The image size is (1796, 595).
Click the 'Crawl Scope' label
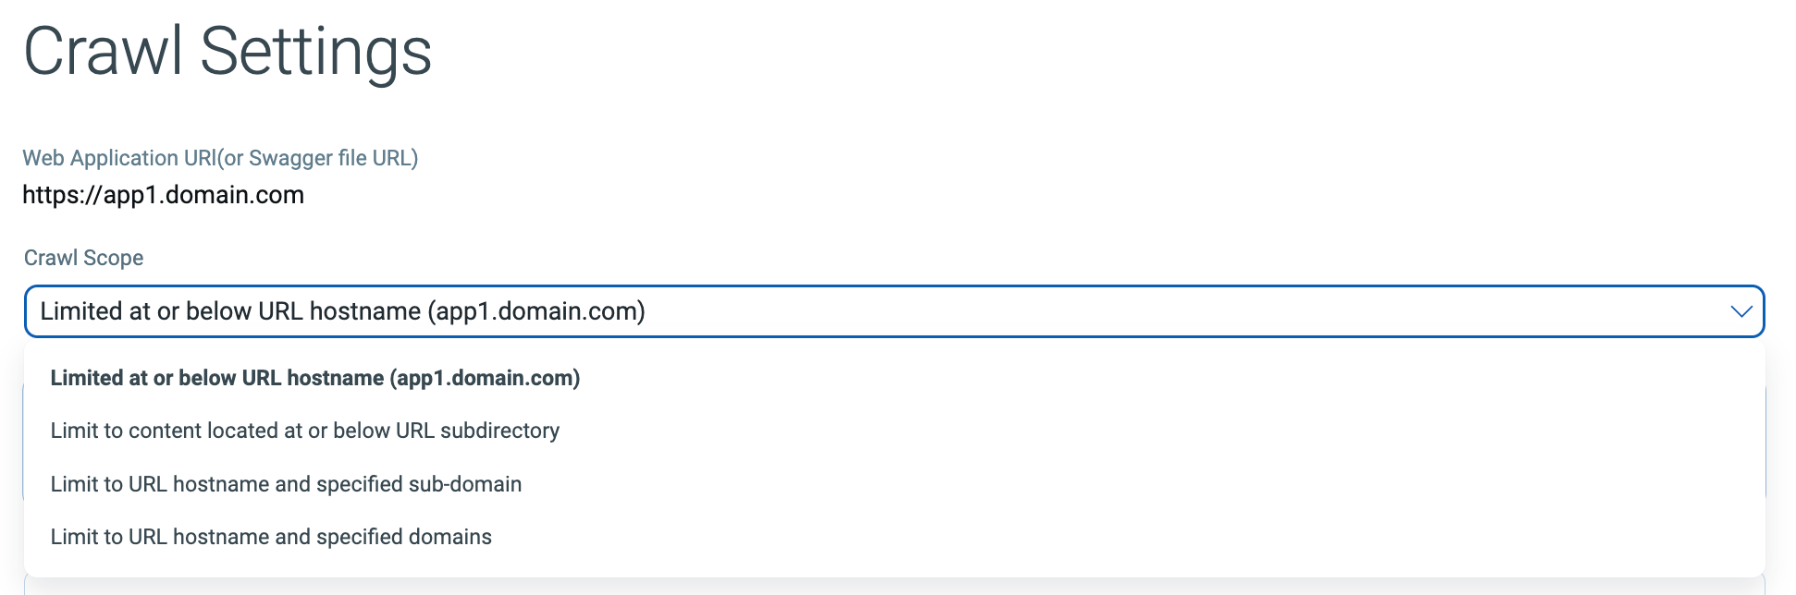(83, 258)
